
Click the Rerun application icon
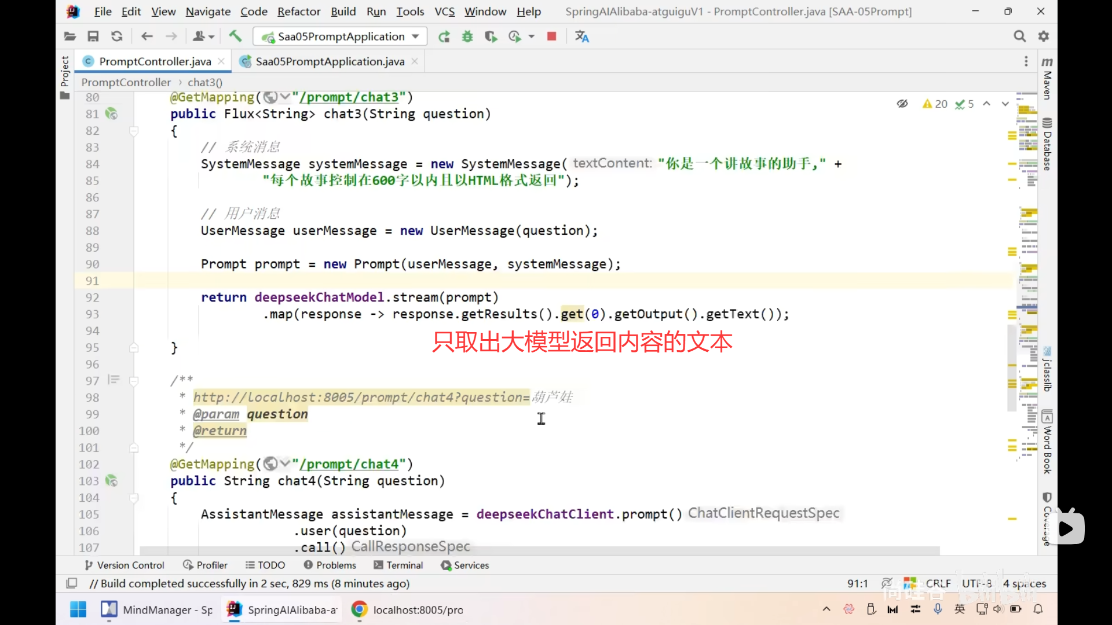444,36
